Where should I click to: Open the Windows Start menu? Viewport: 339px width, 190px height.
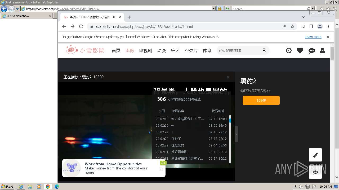(7, 187)
